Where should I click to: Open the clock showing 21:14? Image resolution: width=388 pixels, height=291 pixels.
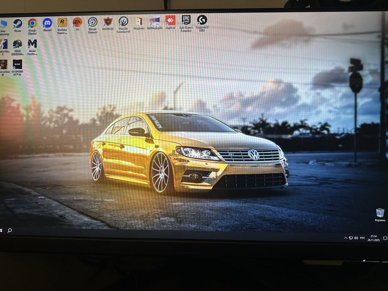[373, 238]
